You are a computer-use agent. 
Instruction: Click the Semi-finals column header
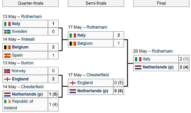point(96,3)
